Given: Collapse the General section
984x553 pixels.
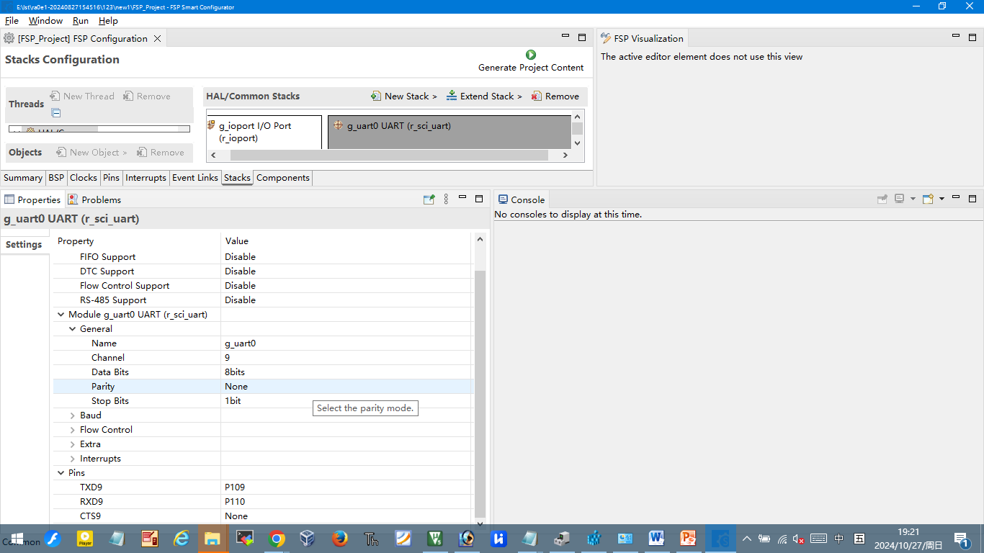Looking at the screenshot, I should 72,329.
